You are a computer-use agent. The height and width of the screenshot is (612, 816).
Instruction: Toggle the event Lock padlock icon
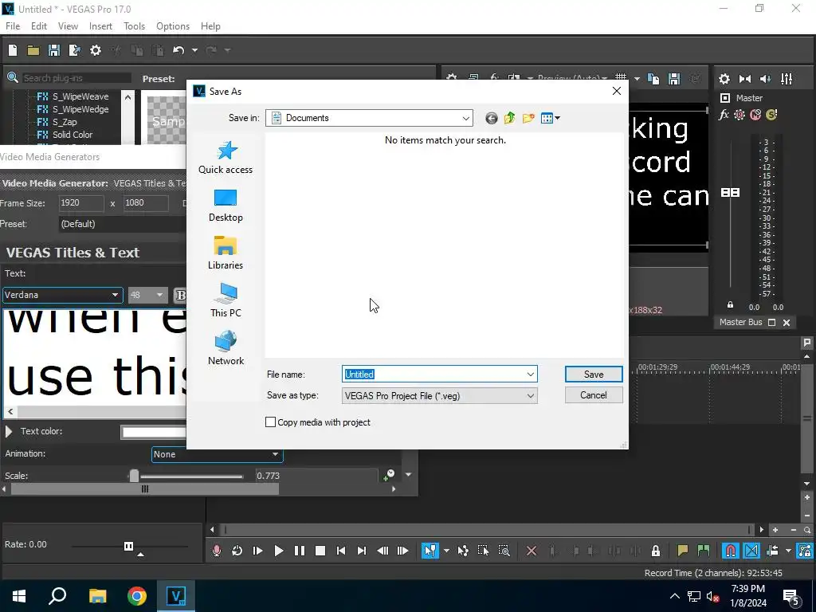[656, 551]
